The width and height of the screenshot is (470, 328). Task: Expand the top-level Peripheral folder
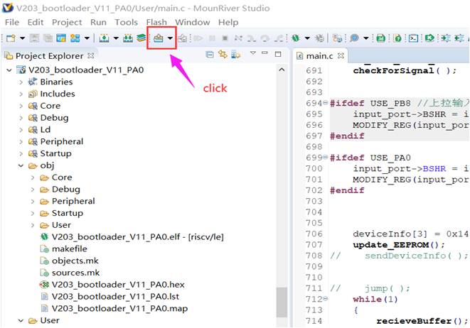[21, 141]
